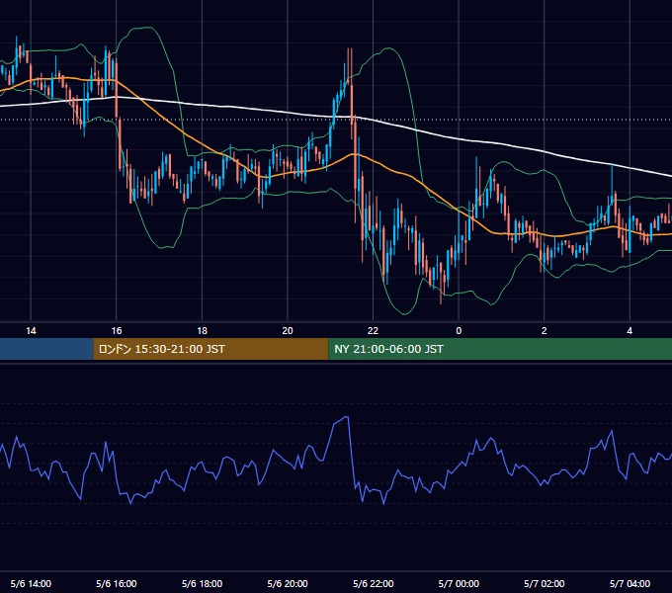Click the 5/6 20:00 time label
The image size is (672, 593).
point(288,583)
